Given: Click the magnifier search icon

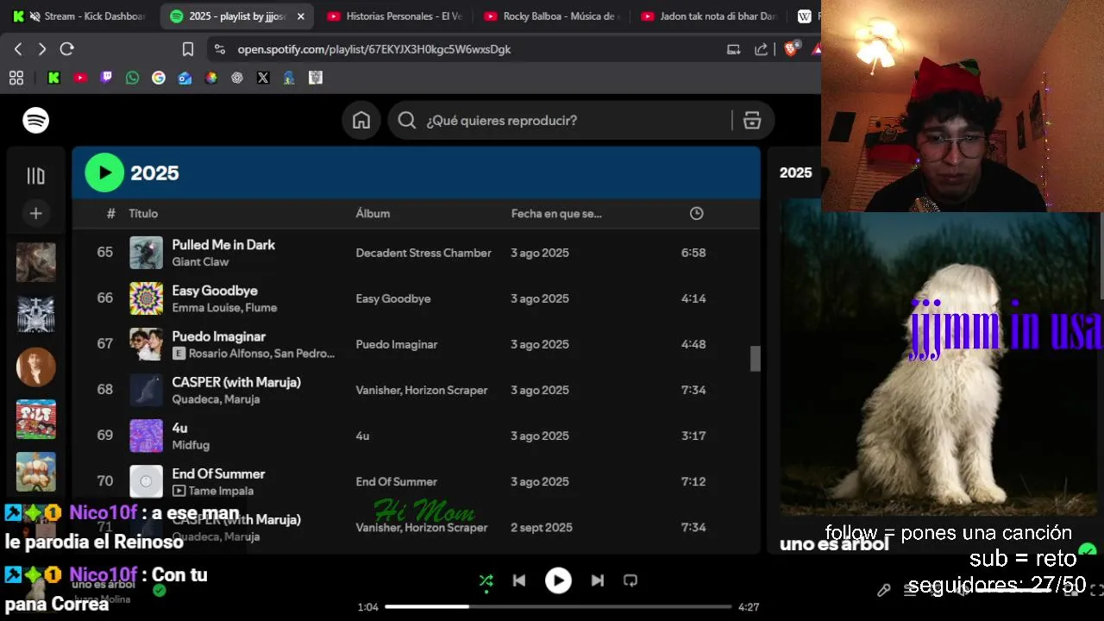Looking at the screenshot, I should click(407, 121).
